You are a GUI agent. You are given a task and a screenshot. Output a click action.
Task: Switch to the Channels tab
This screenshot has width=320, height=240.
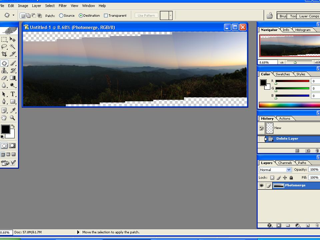[285, 163]
